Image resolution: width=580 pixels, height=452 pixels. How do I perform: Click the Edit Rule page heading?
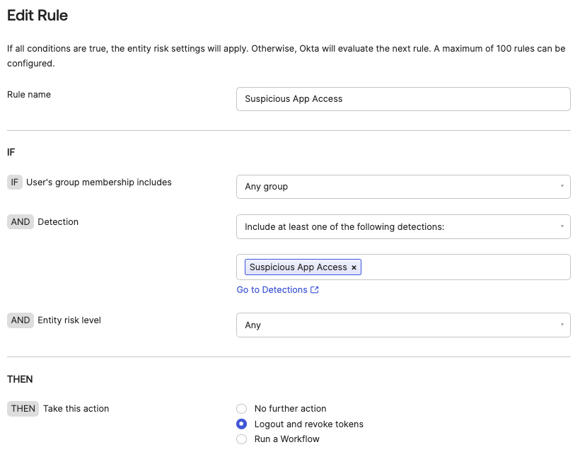[37, 15]
